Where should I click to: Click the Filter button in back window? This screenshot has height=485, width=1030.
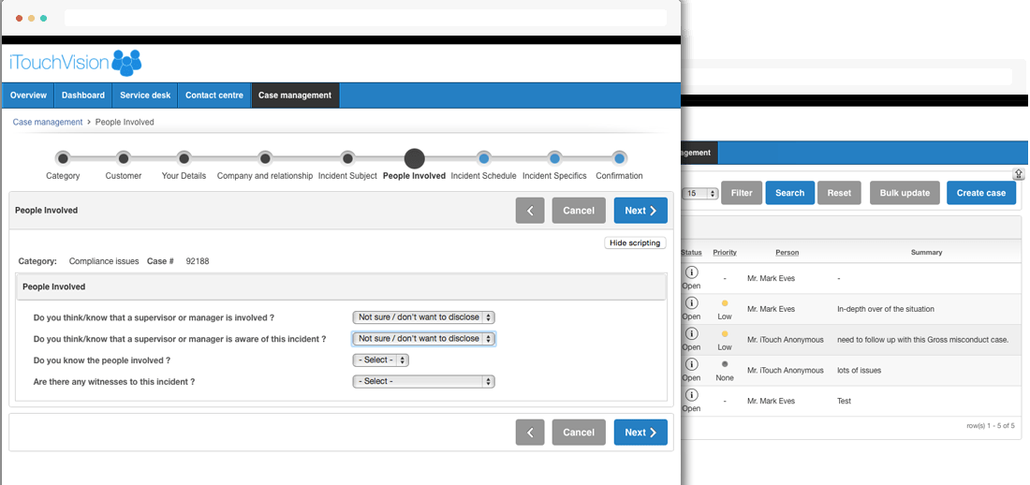pos(742,193)
